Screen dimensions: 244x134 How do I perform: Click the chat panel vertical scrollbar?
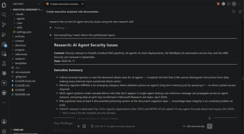point(243,78)
